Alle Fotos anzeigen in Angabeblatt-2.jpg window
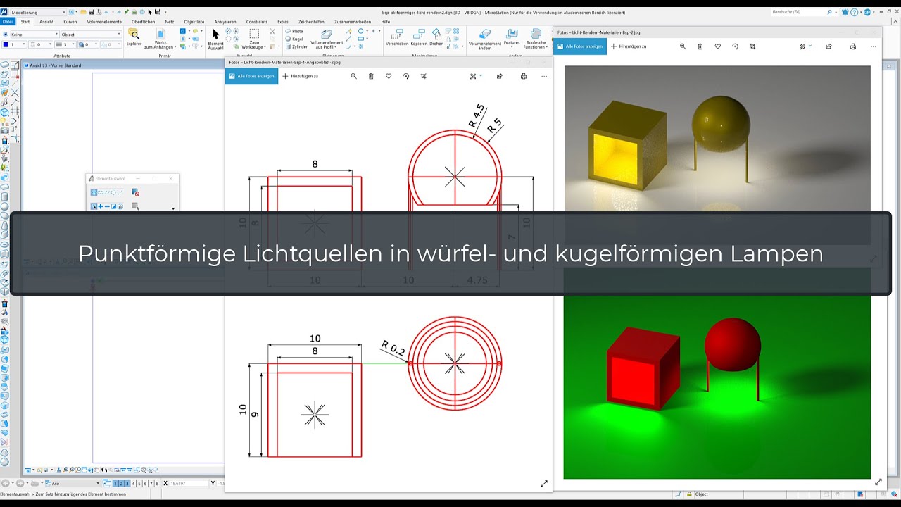Image resolution: width=901 pixels, height=507 pixels. [252, 76]
